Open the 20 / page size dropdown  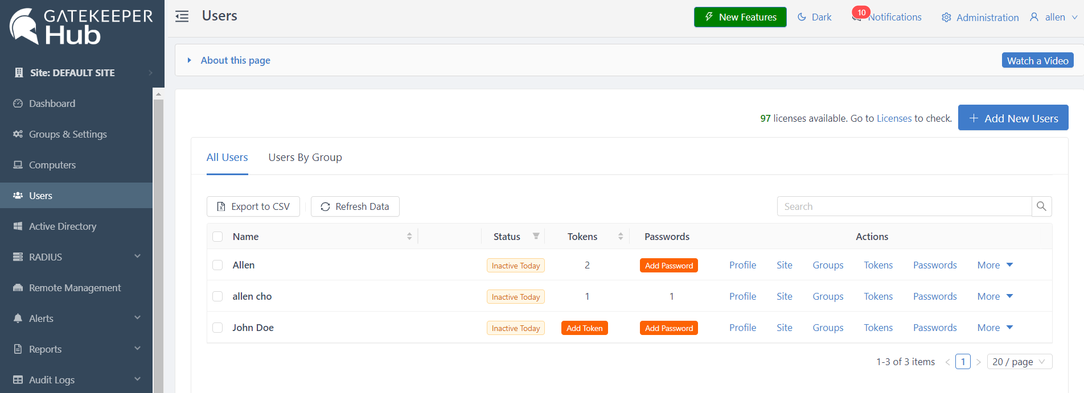(1019, 362)
